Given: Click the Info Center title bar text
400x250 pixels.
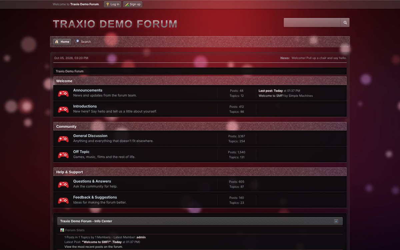Looking at the screenshot, I should 86,221.
